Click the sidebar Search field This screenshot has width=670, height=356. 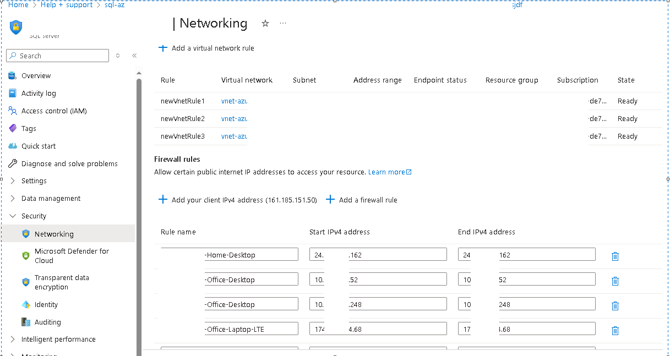pyautogui.click(x=57, y=56)
